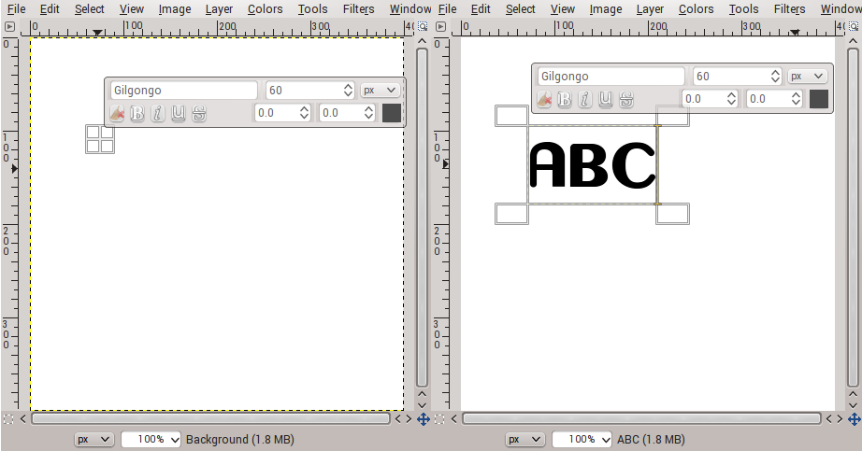Click Underline icon in left window text toolbar

(179, 113)
